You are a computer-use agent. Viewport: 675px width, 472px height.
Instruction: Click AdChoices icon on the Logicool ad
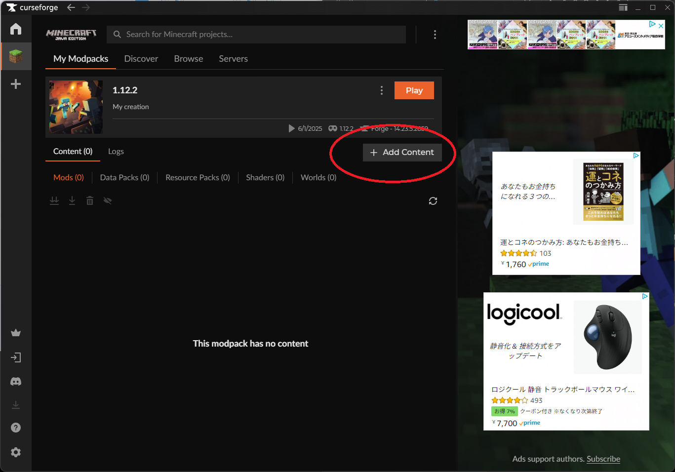645,296
